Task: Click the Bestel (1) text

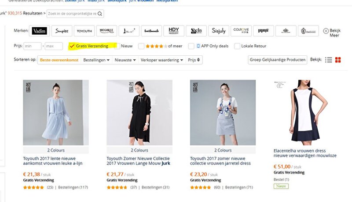Action: pyautogui.click(x=281, y=180)
